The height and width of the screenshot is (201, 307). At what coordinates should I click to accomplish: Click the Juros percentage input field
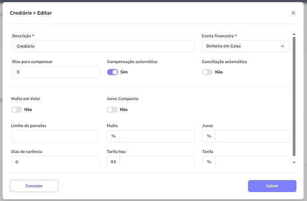coord(252,136)
